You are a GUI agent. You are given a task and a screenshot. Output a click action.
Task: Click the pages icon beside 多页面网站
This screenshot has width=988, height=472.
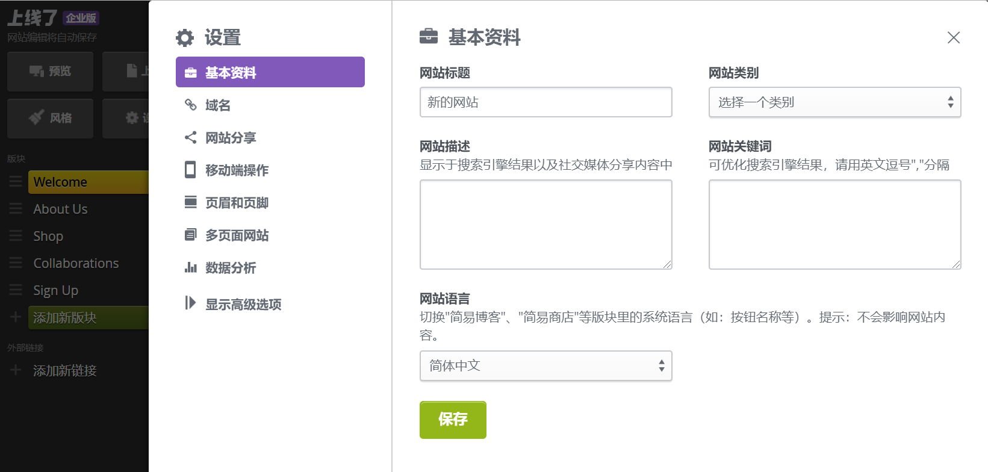(191, 235)
